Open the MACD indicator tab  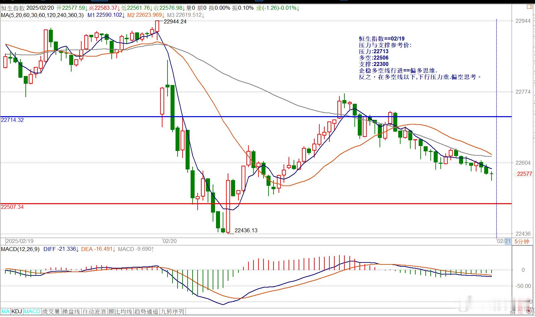[32, 312]
